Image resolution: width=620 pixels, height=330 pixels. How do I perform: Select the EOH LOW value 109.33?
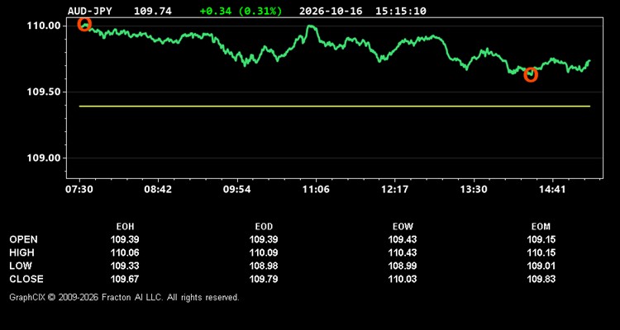pyautogui.click(x=125, y=266)
